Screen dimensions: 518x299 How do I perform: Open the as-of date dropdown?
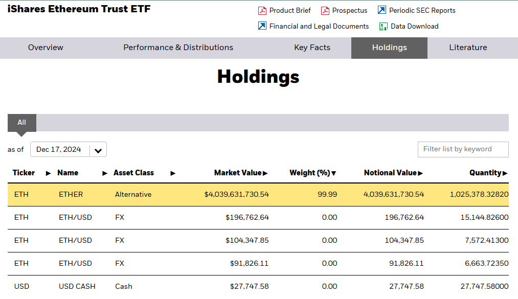(x=69, y=149)
